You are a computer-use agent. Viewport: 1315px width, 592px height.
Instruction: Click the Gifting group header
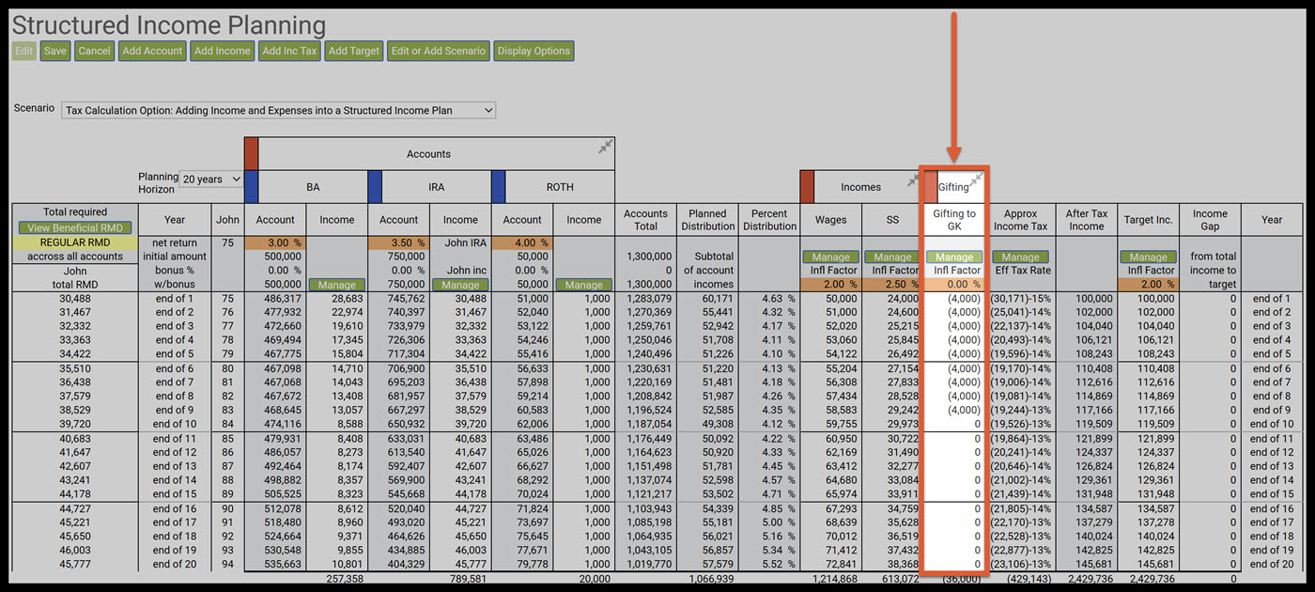point(953,187)
